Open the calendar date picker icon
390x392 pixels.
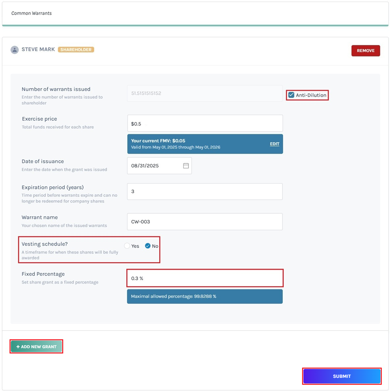click(x=186, y=166)
